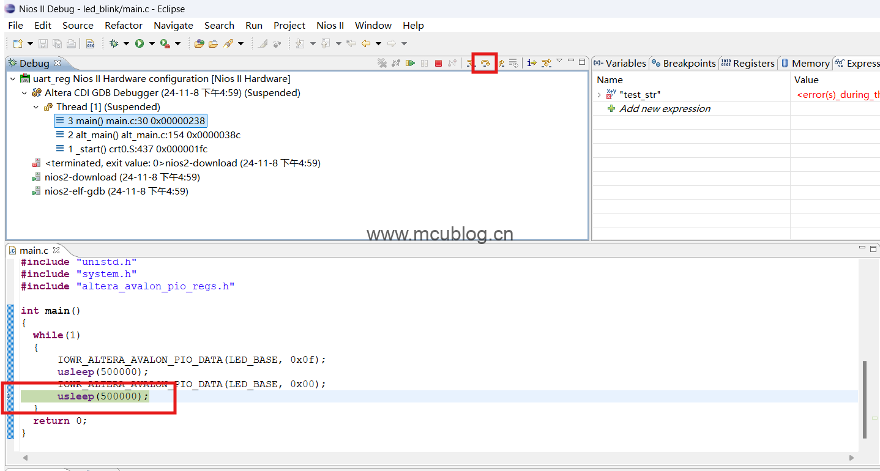Open the Project menu
Screen dimensions: 880x471
[289, 25]
